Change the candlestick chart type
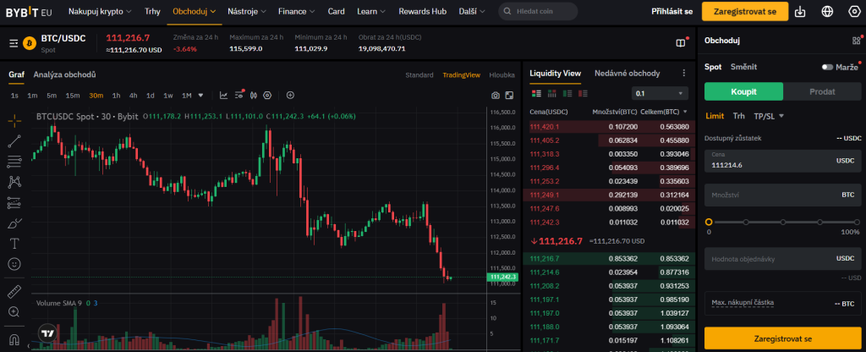The height and width of the screenshot is (352, 866). [254, 95]
